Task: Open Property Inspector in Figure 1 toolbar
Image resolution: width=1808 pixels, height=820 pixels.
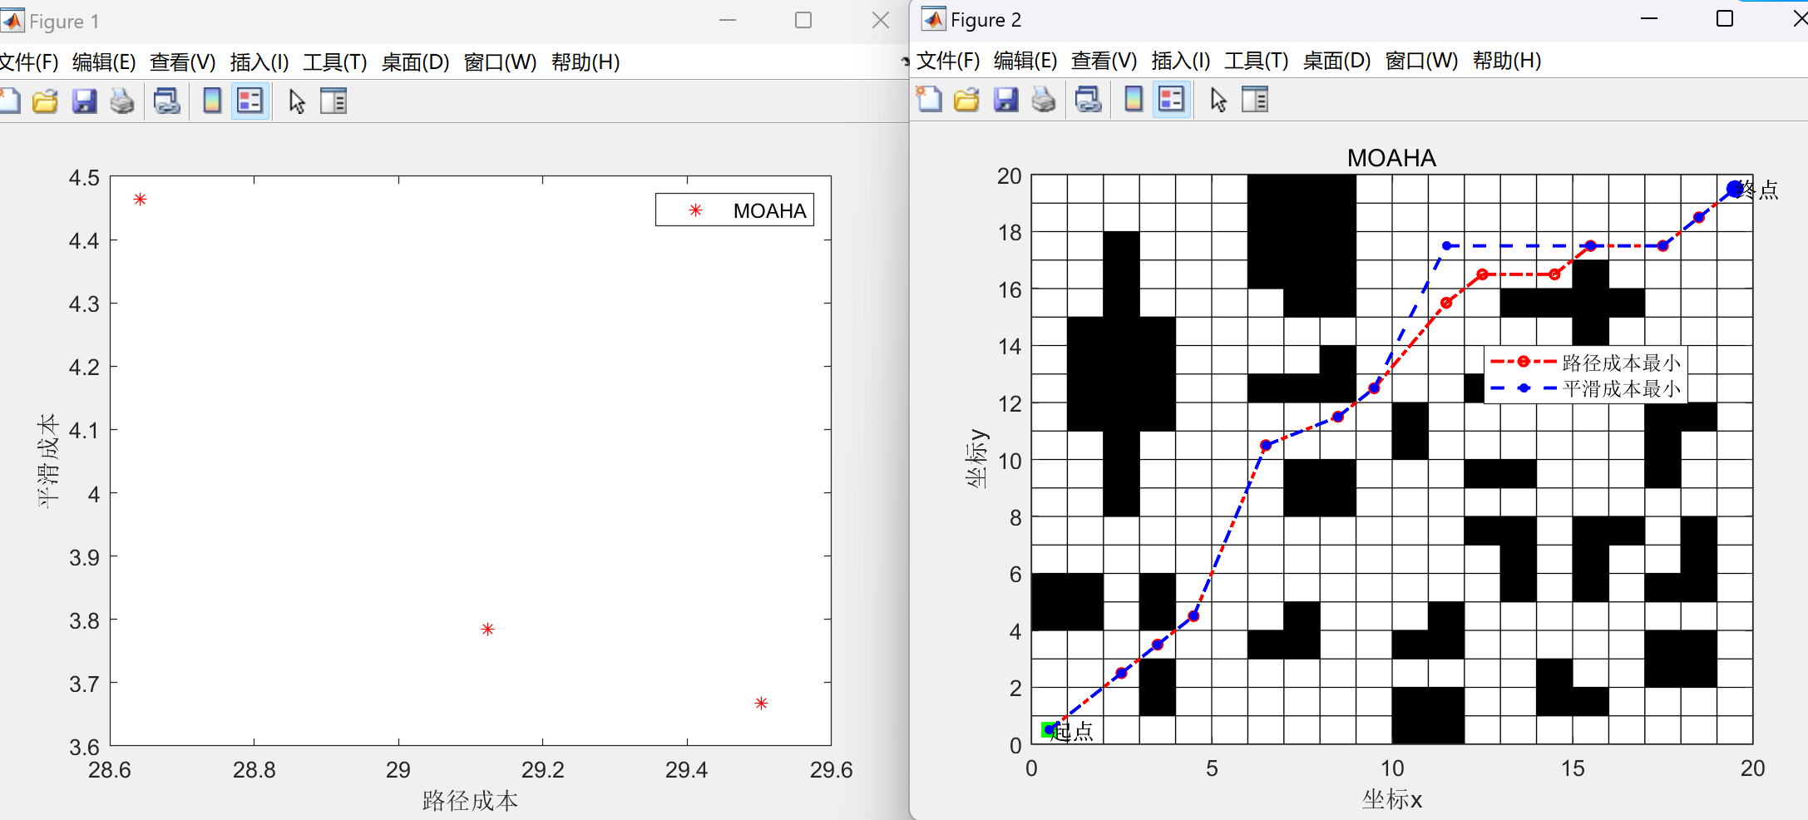Action: tap(333, 101)
